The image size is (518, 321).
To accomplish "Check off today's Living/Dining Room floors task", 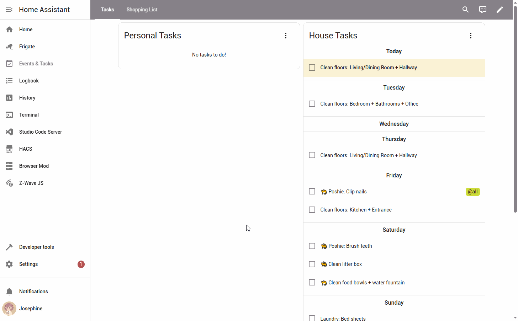I will point(312,68).
